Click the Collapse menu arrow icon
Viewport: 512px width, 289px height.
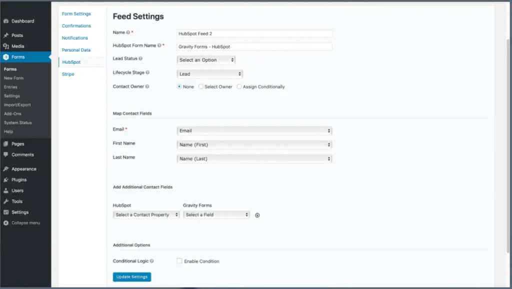pos(6,223)
